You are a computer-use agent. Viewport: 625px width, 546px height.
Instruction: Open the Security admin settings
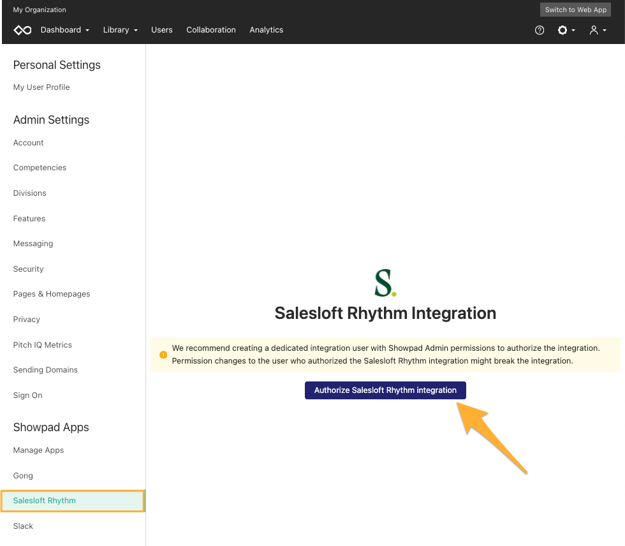pyautogui.click(x=28, y=269)
